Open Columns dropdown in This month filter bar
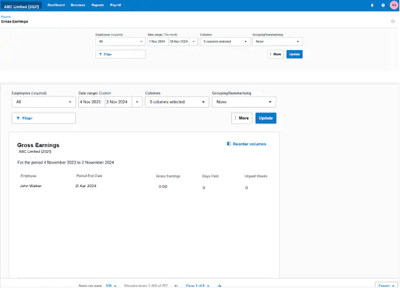The height and width of the screenshot is (288, 400). (x=224, y=41)
